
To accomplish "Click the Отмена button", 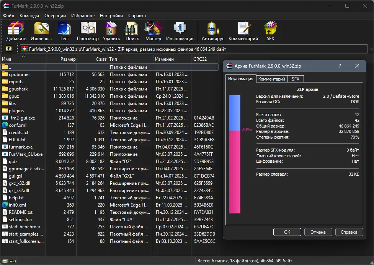I will 318,232.
